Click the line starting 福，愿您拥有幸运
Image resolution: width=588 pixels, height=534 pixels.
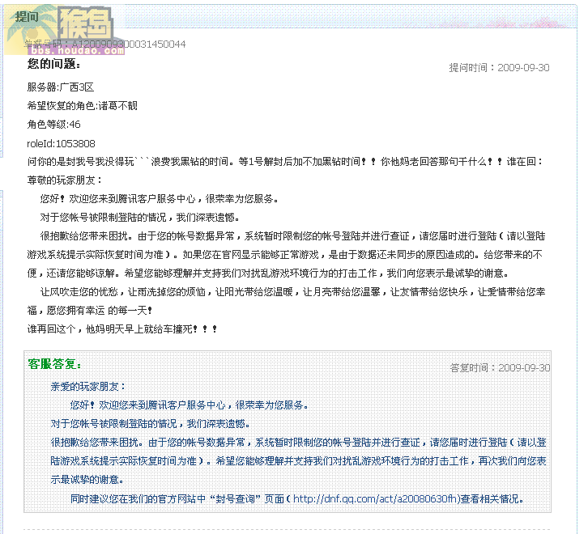click(90, 310)
